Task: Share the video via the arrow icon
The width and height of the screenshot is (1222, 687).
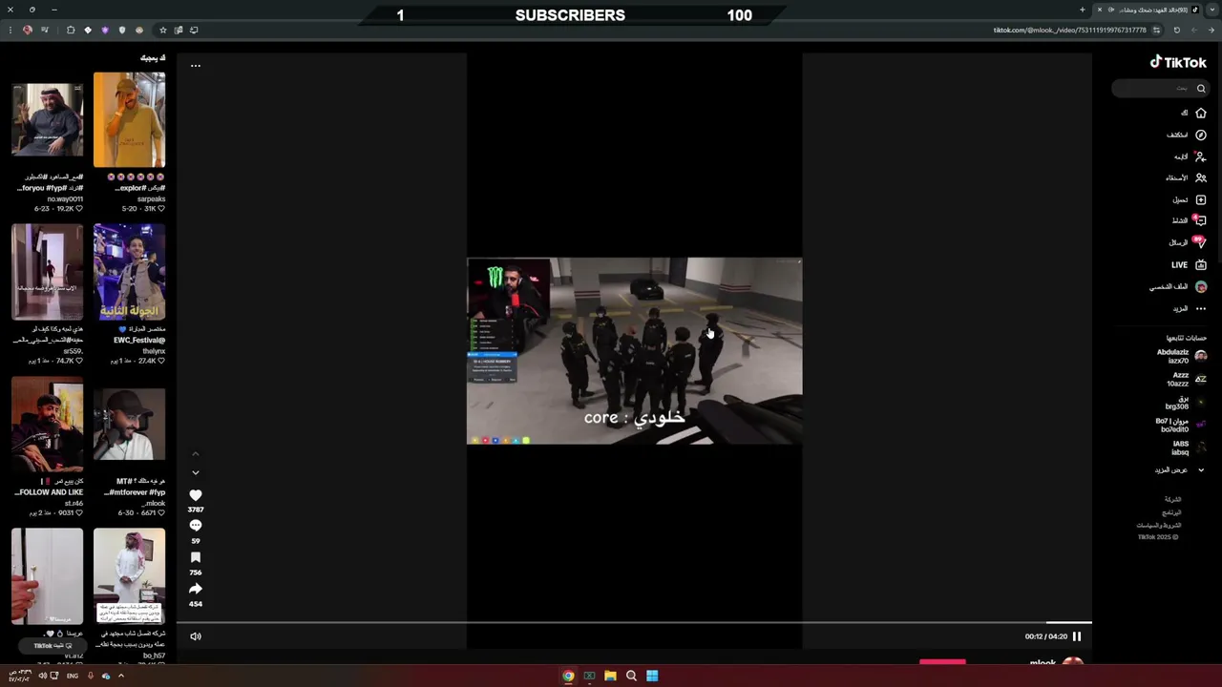Action: click(196, 589)
